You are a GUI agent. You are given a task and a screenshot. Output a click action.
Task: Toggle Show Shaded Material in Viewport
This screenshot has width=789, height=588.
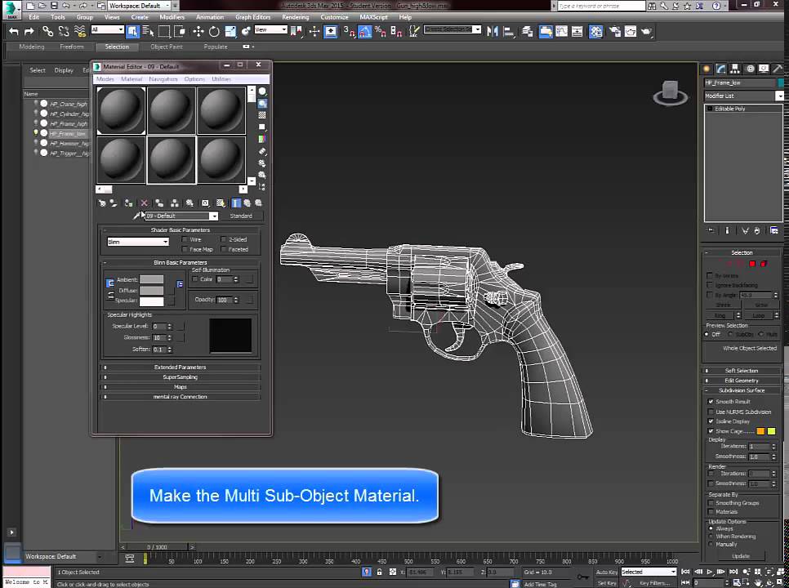[221, 203]
